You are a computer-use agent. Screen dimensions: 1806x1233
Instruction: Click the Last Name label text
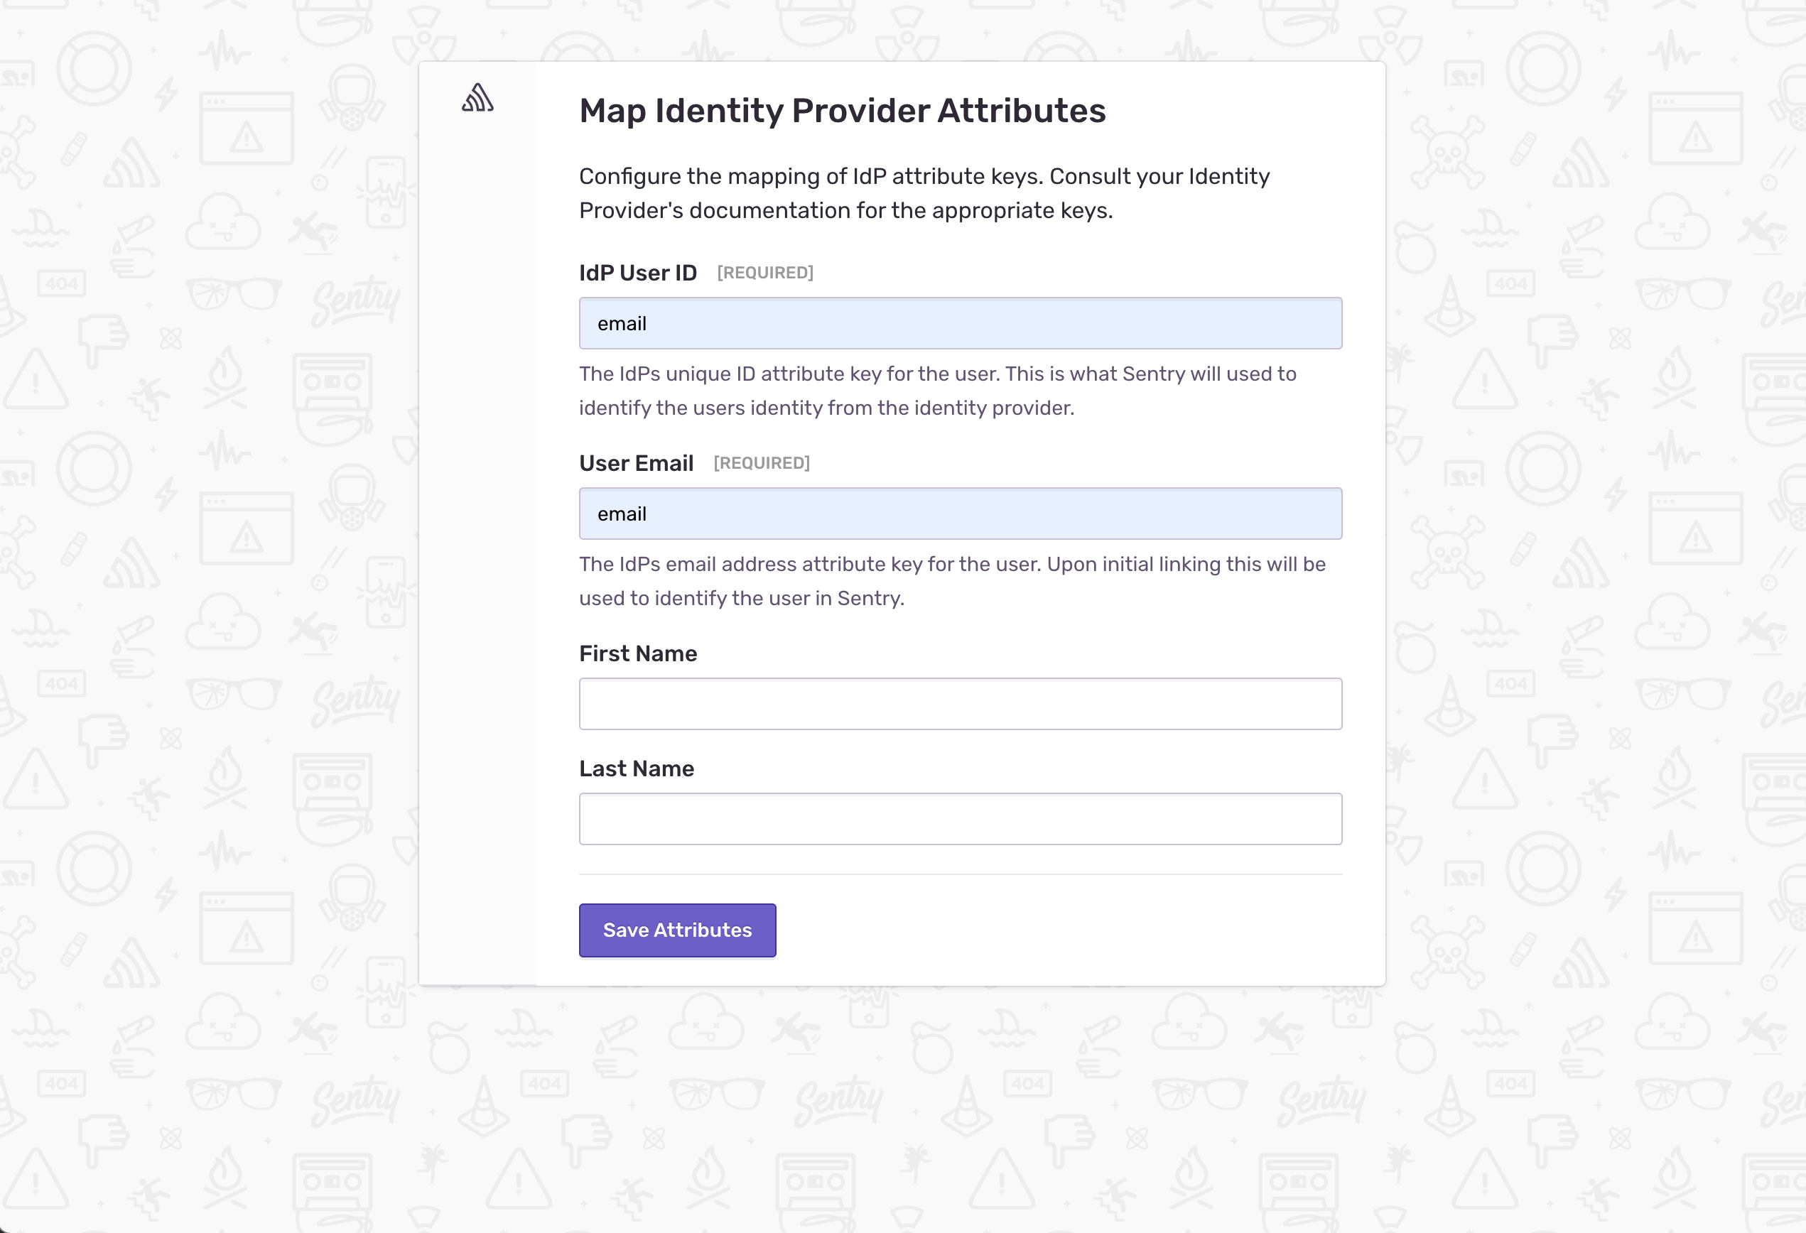pyautogui.click(x=637, y=768)
